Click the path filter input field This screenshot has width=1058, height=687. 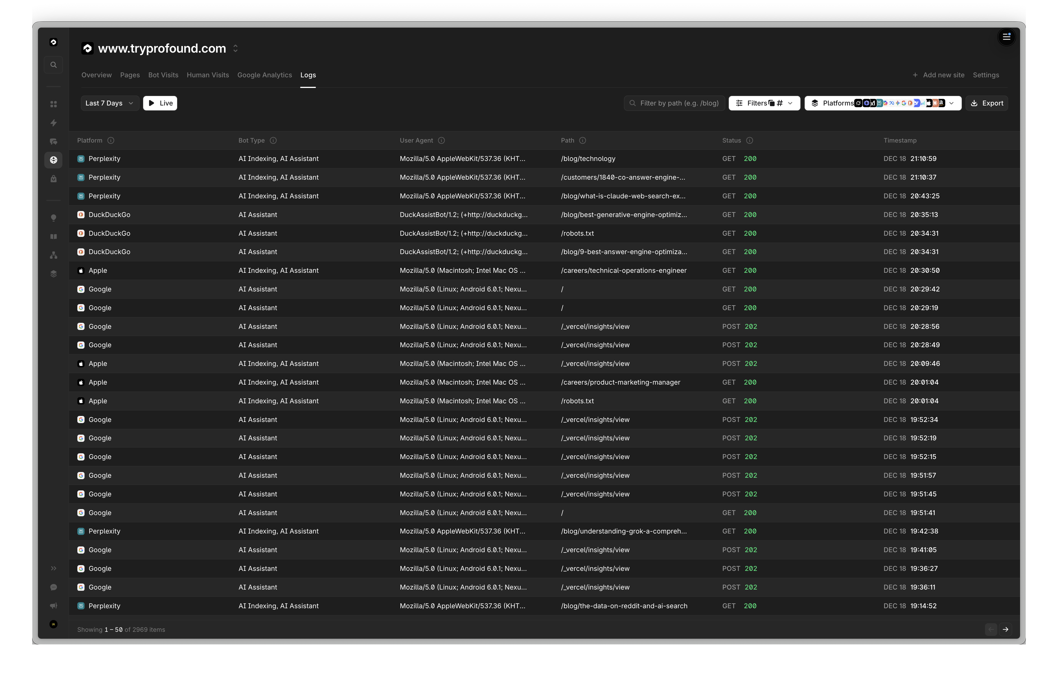pyautogui.click(x=674, y=103)
